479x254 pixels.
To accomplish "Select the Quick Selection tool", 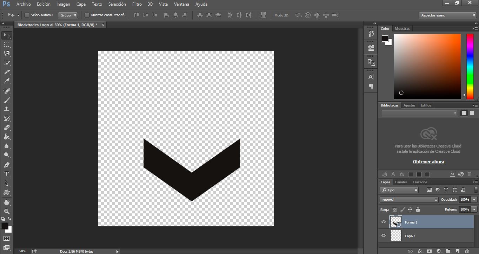I will pyautogui.click(x=7, y=63).
